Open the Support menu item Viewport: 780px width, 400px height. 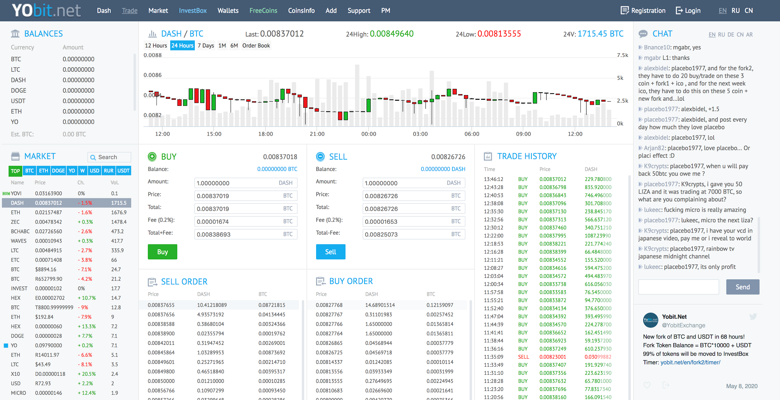click(359, 11)
